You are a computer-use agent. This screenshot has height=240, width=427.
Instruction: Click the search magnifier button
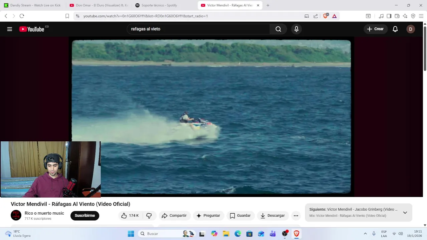(x=278, y=29)
